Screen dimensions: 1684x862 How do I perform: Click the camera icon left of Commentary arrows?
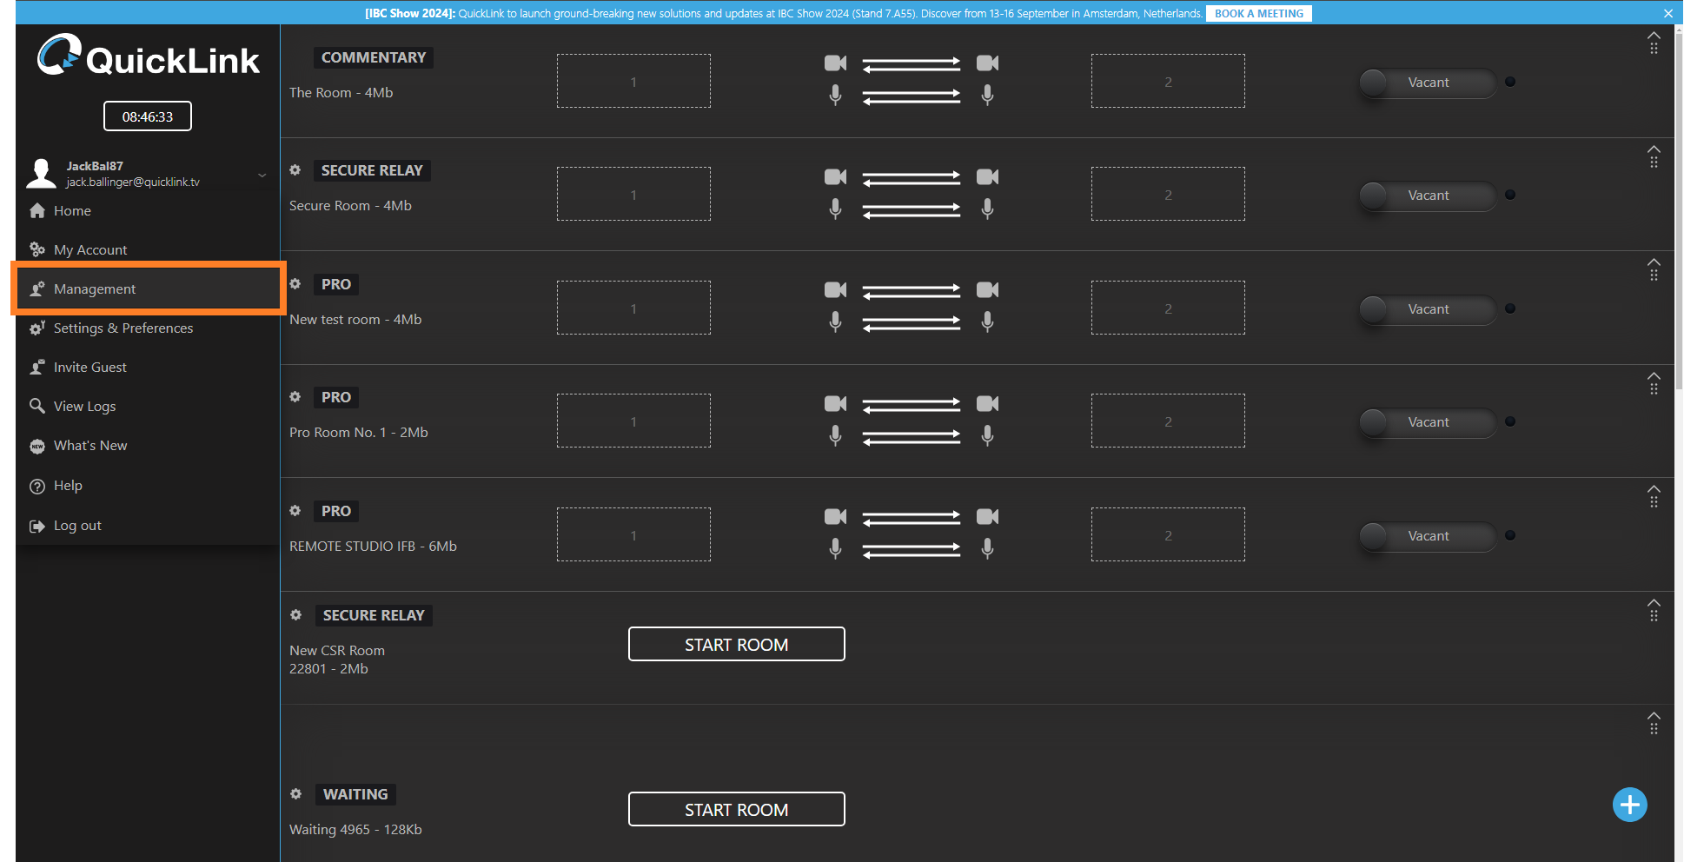[x=834, y=63]
